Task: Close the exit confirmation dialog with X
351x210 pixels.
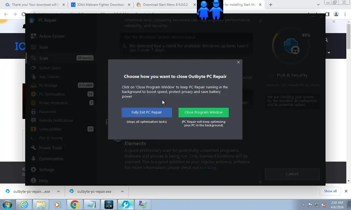Action: [238, 62]
